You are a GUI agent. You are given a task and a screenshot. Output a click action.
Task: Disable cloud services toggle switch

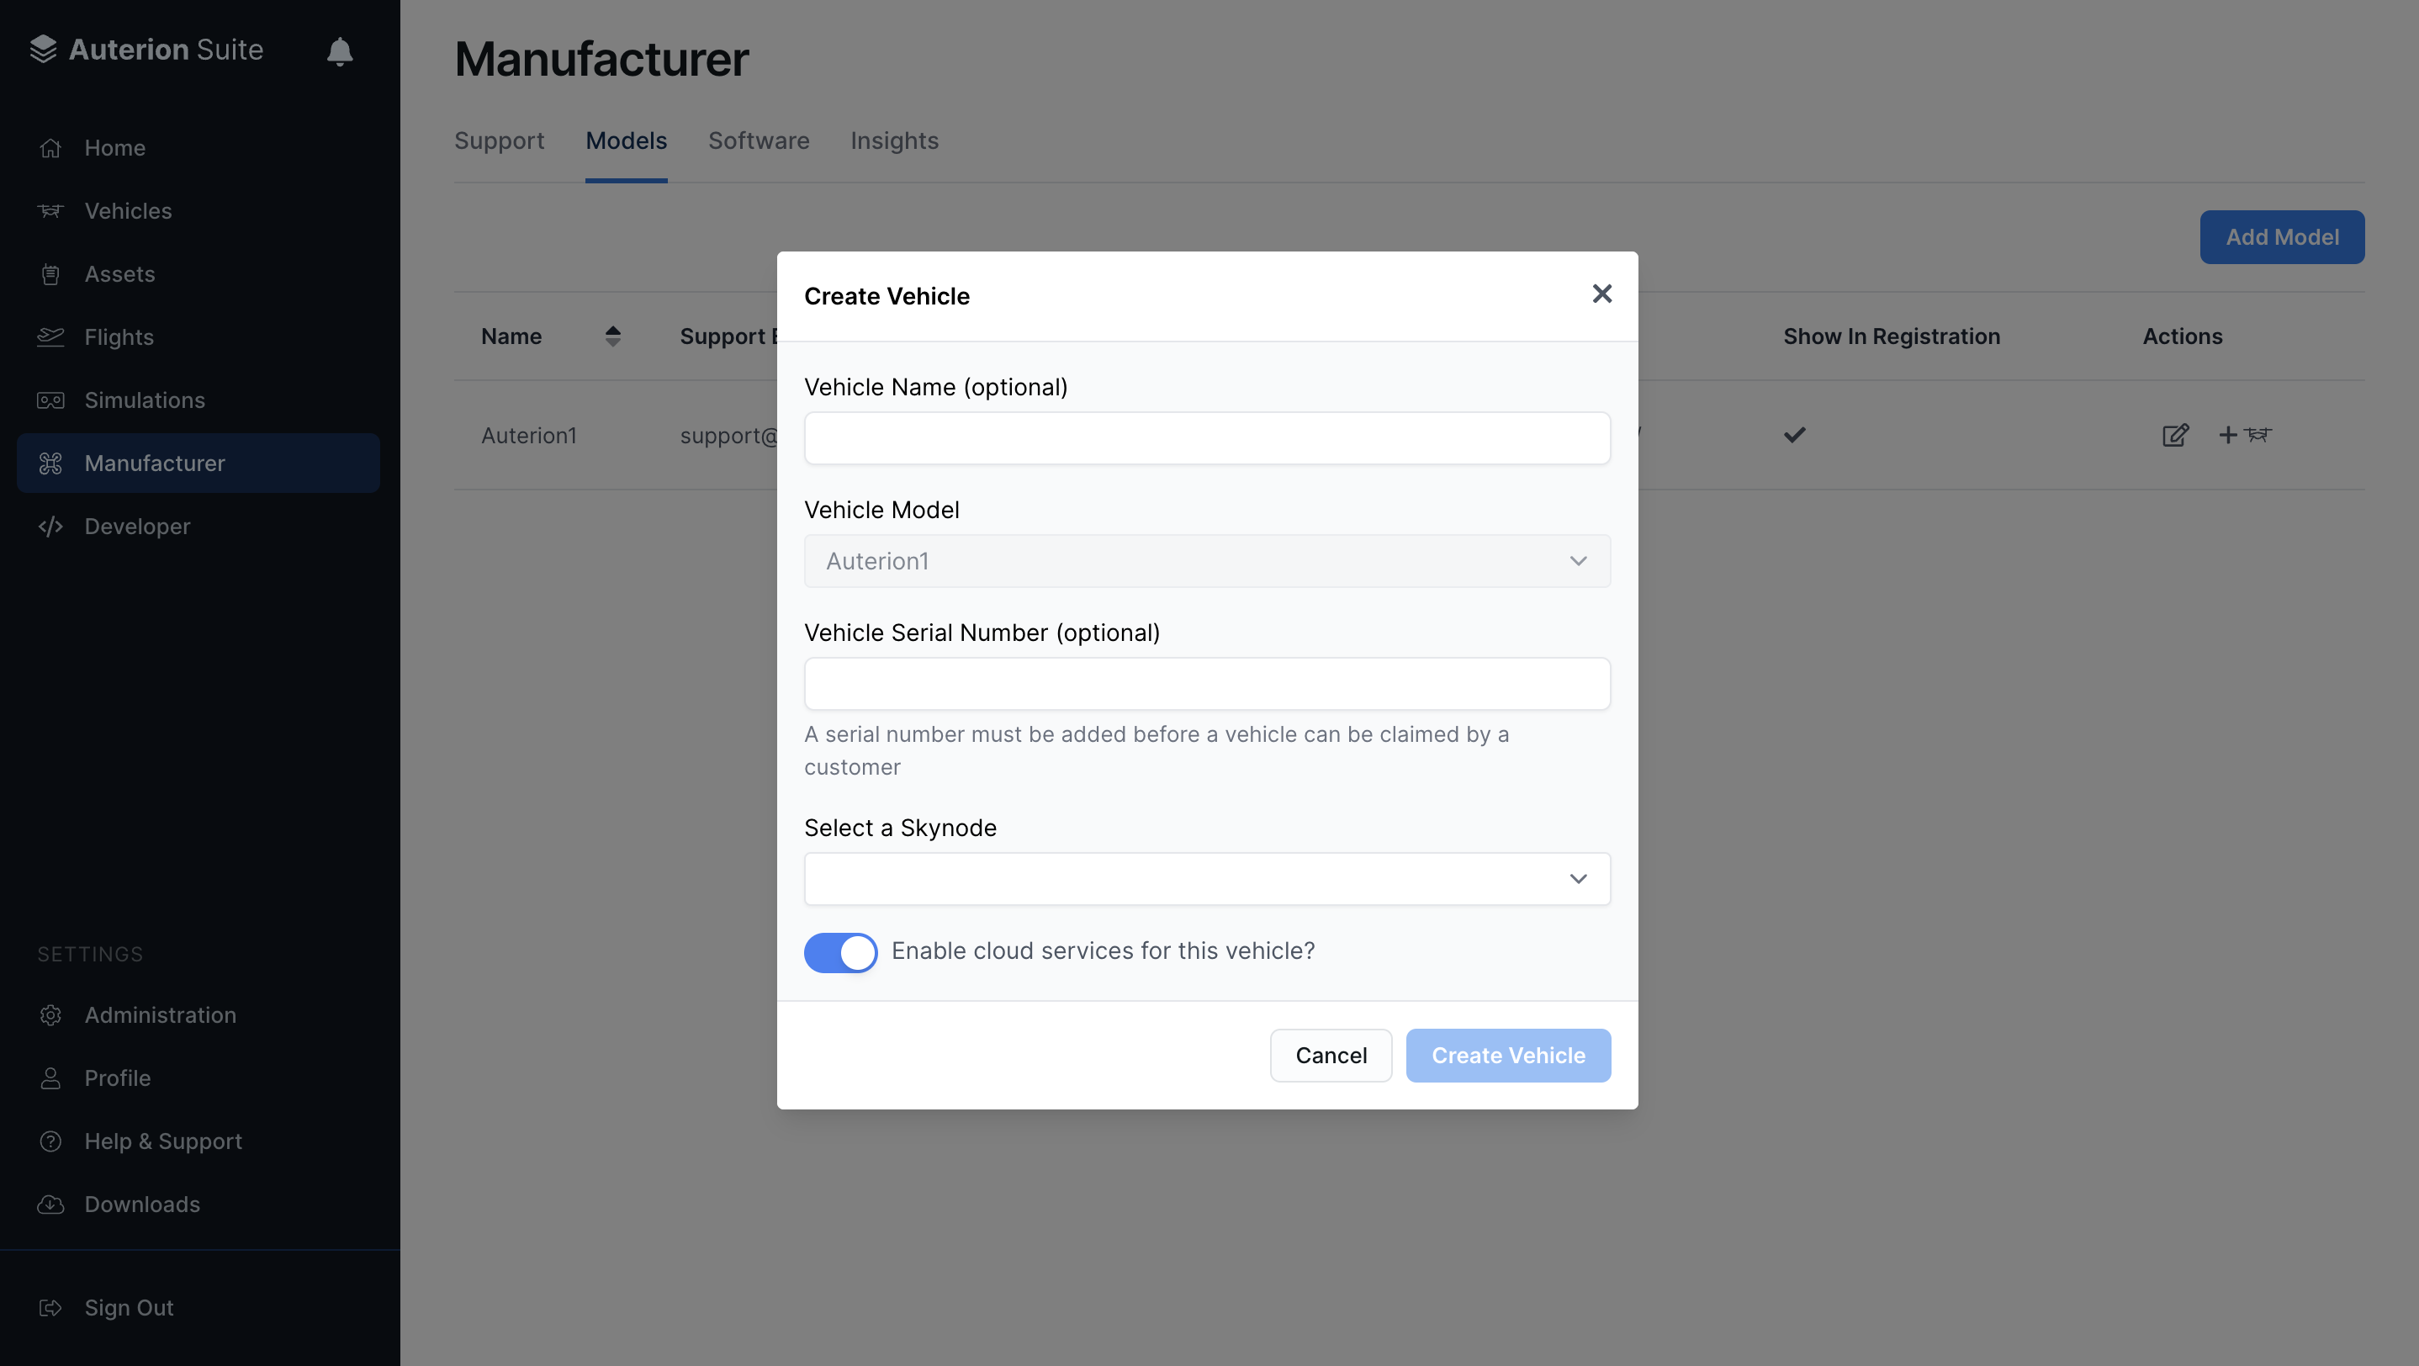click(x=840, y=952)
